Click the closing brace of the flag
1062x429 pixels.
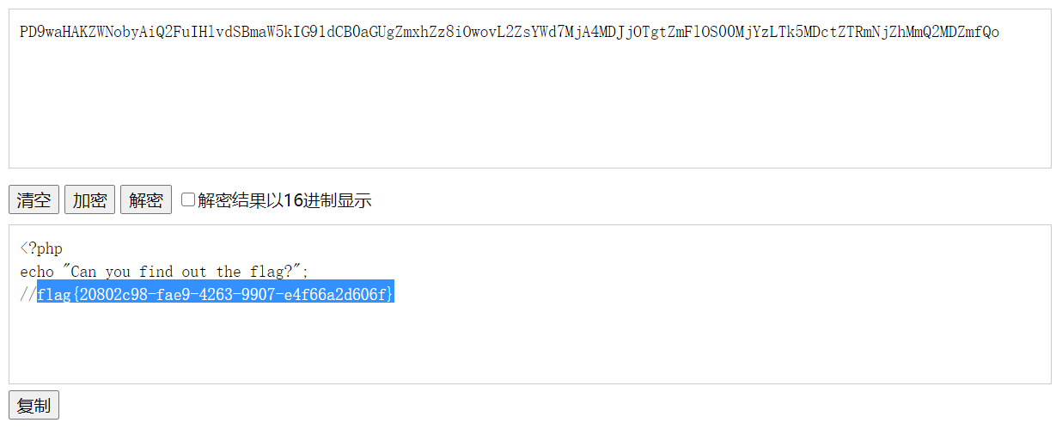coord(390,294)
